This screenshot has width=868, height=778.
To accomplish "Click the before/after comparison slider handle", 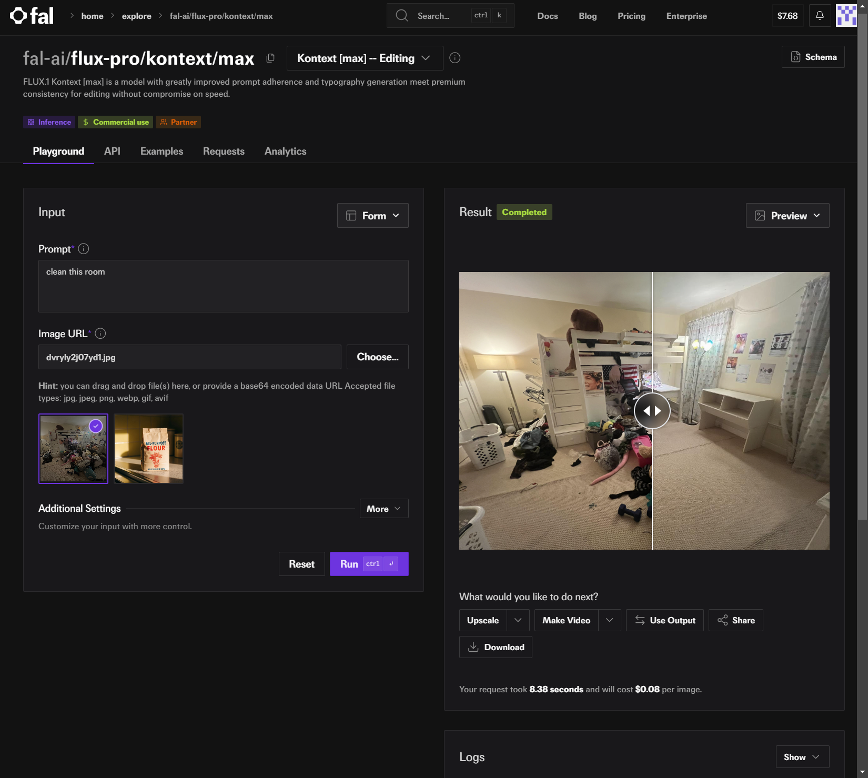I will (652, 411).
